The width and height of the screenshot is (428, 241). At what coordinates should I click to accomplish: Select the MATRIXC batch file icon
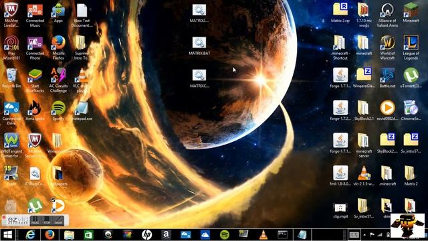tap(199, 78)
